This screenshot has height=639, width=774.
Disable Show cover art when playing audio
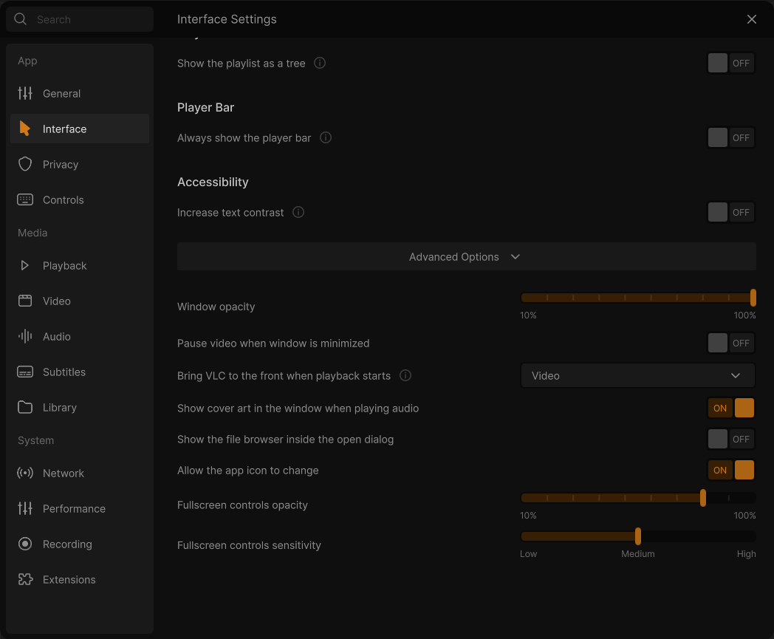point(731,408)
